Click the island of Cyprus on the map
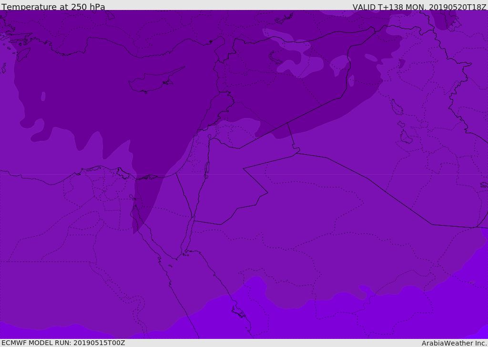This screenshot has height=347, width=488. [156, 81]
